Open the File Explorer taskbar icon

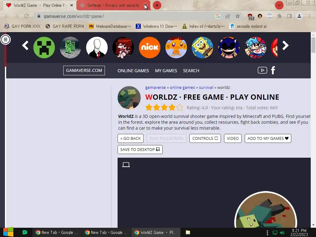pos(188,232)
